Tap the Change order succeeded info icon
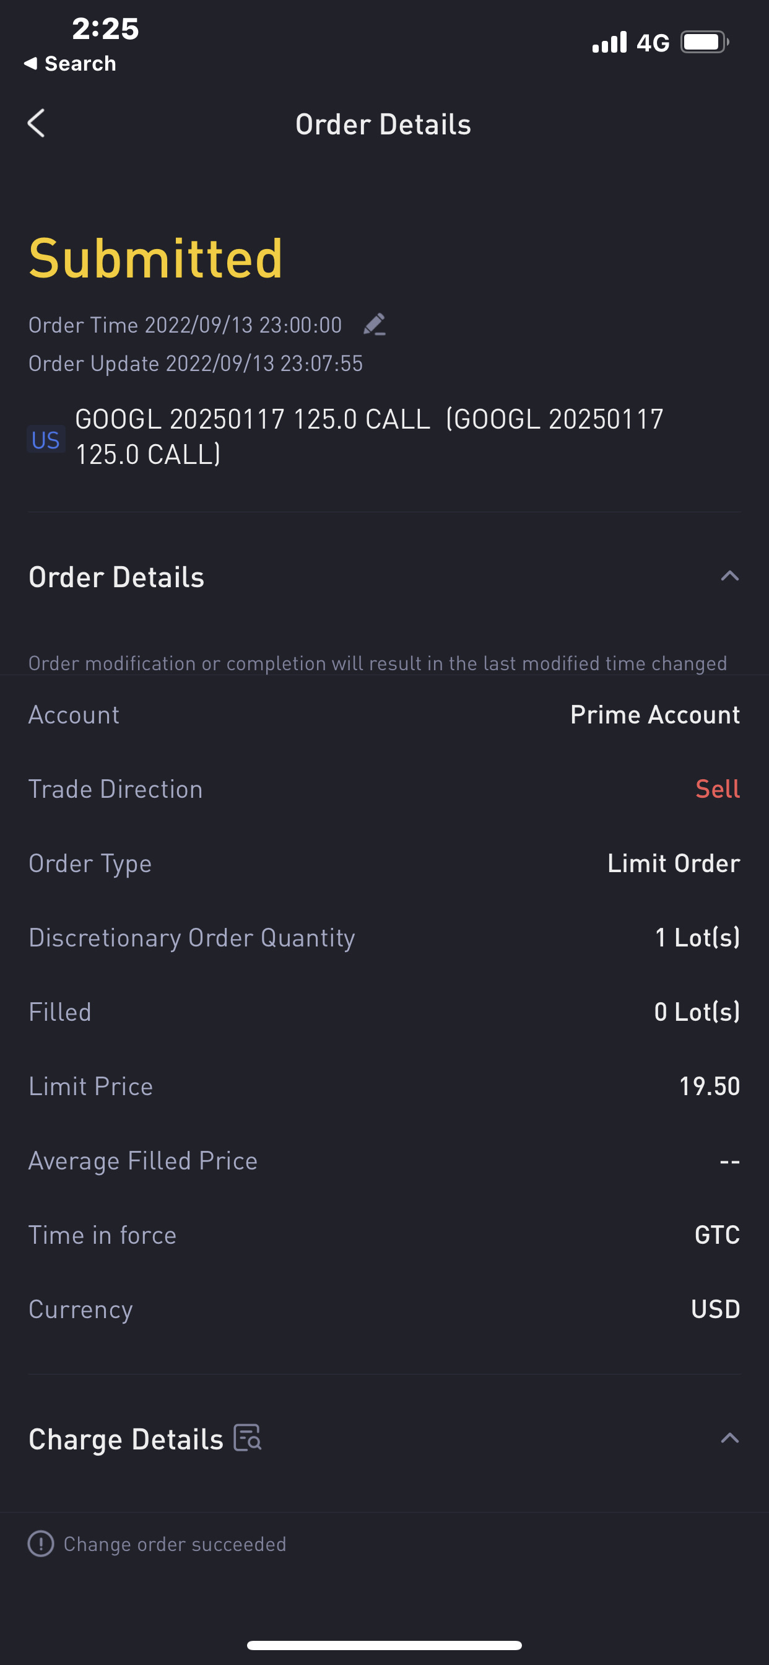 [x=41, y=1544]
